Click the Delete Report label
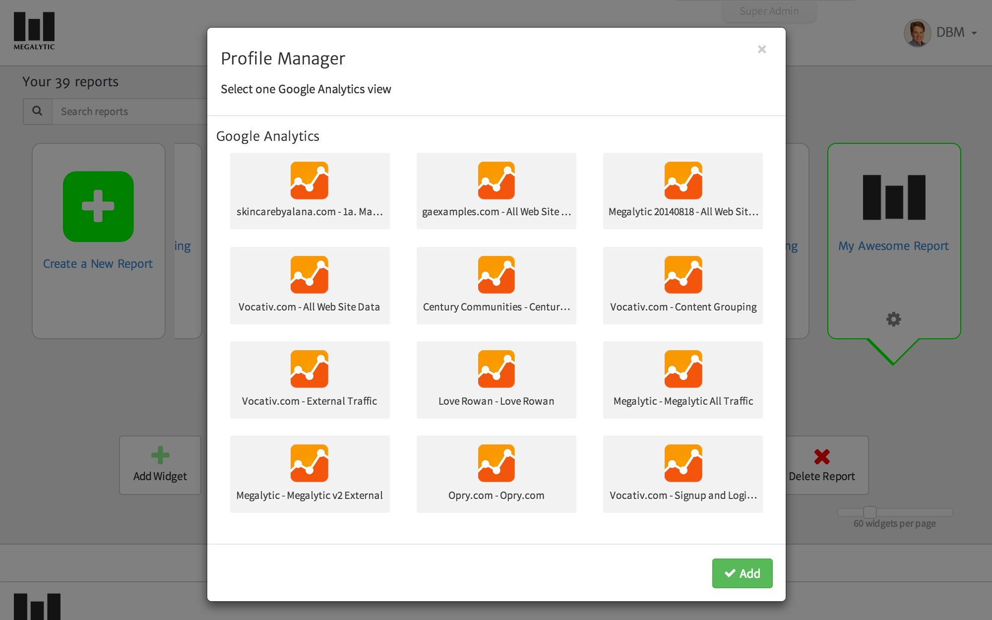Screen dimensions: 992x620 (x=822, y=476)
